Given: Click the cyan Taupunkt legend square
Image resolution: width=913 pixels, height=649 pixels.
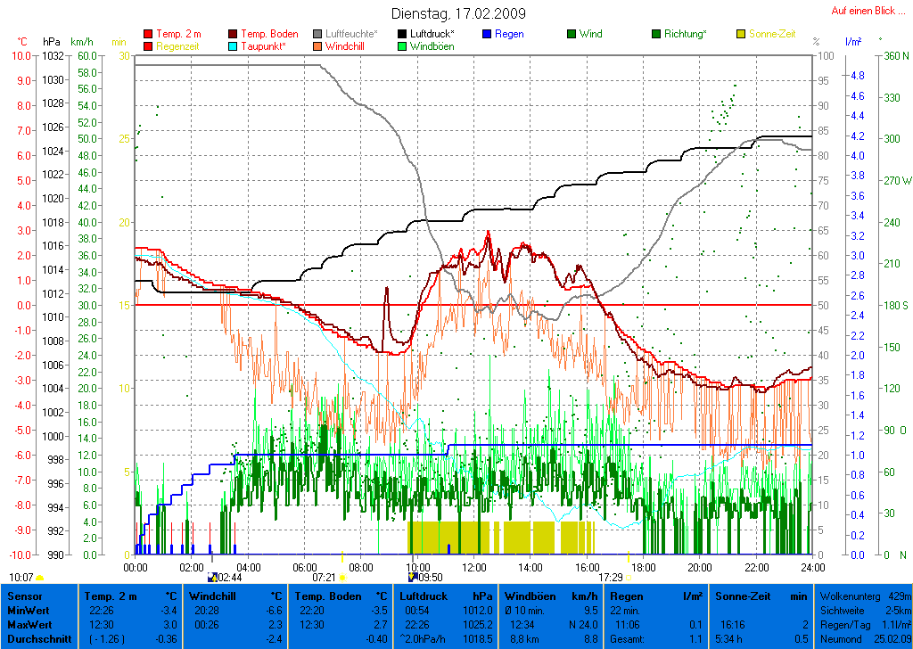Looking at the screenshot, I should (x=234, y=46).
